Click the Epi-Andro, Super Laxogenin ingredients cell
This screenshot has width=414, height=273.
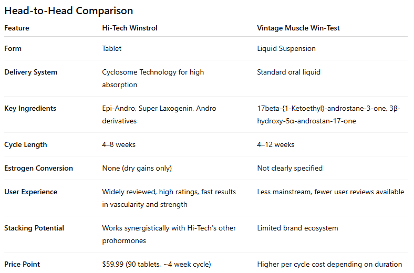159,114
